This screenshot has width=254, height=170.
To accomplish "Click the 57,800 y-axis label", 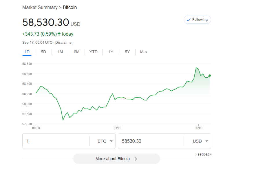I will (27, 114).
